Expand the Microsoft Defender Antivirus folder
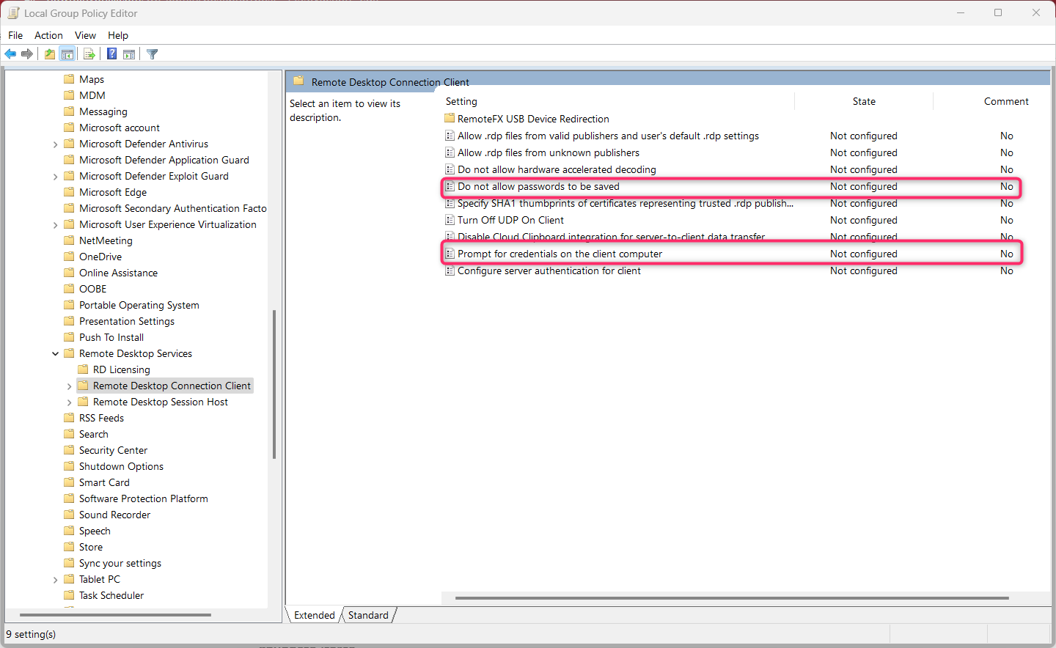 coord(56,144)
